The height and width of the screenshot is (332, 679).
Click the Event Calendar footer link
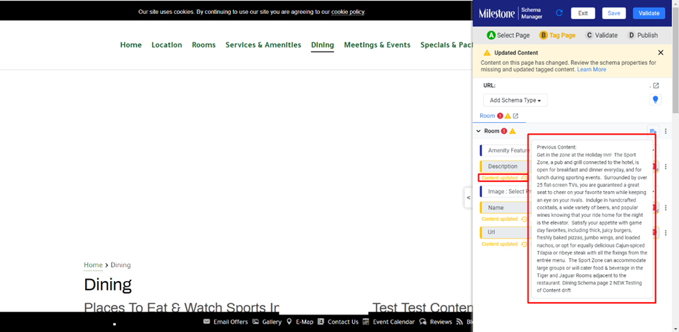(x=394, y=322)
